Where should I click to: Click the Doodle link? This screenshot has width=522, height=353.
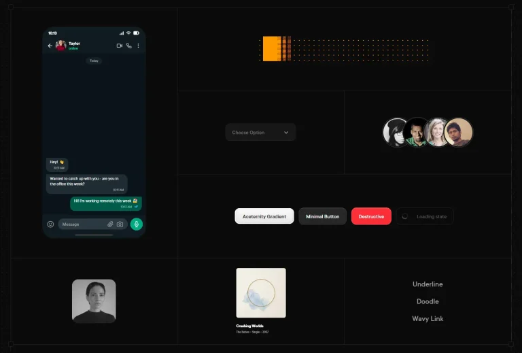428,301
